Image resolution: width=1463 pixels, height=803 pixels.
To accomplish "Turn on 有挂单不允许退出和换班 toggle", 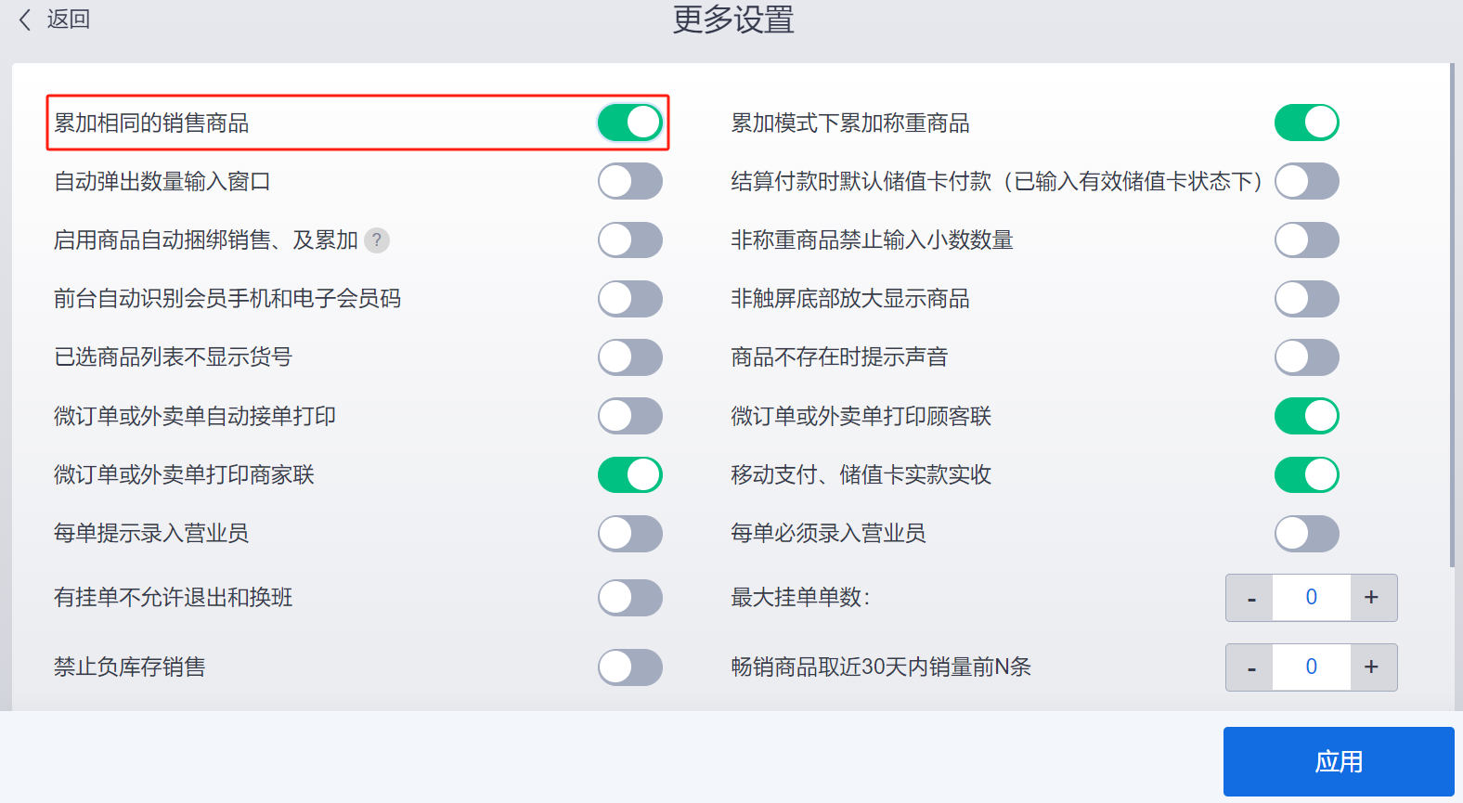I will (x=630, y=598).
